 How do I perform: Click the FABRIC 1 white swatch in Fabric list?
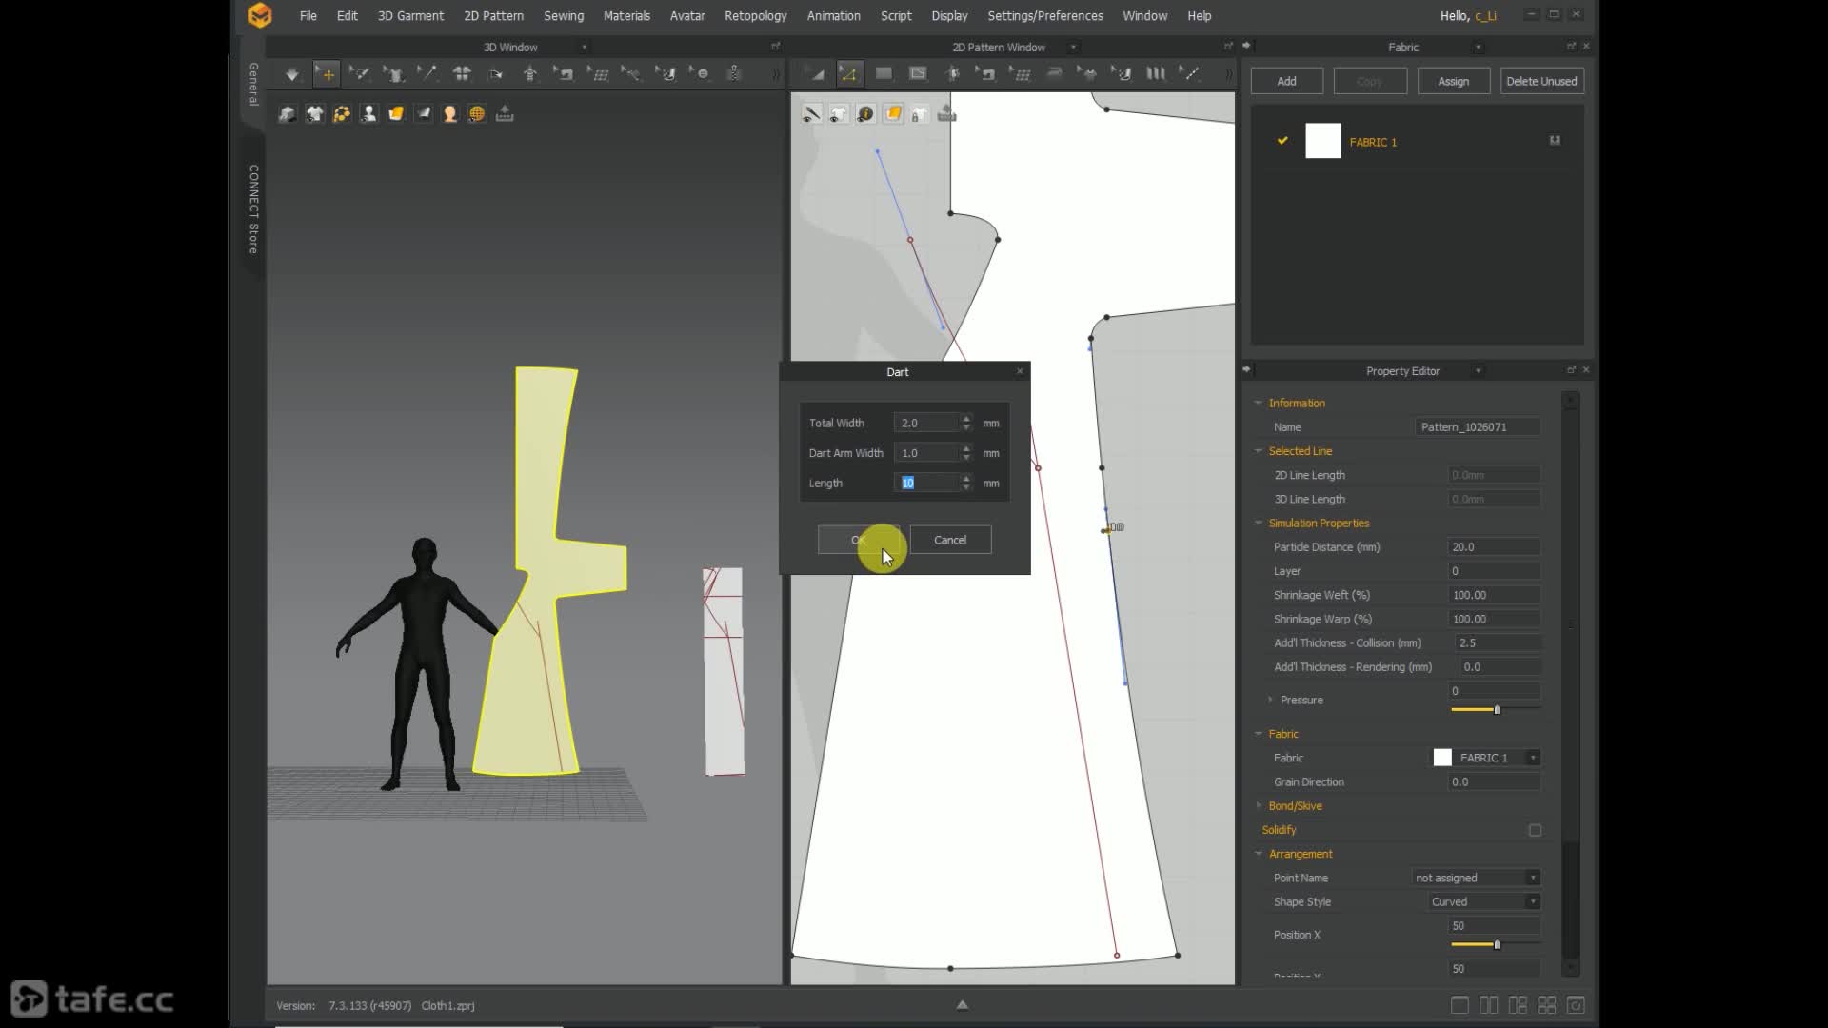tap(1322, 141)
